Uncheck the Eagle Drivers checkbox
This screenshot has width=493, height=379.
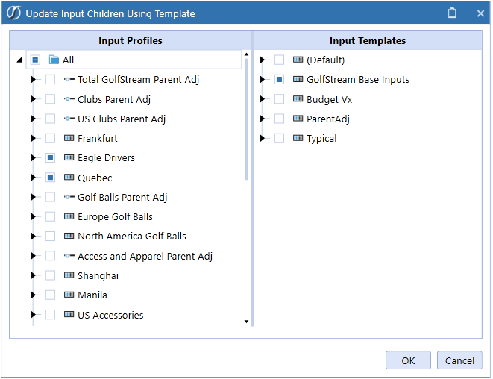50,157
